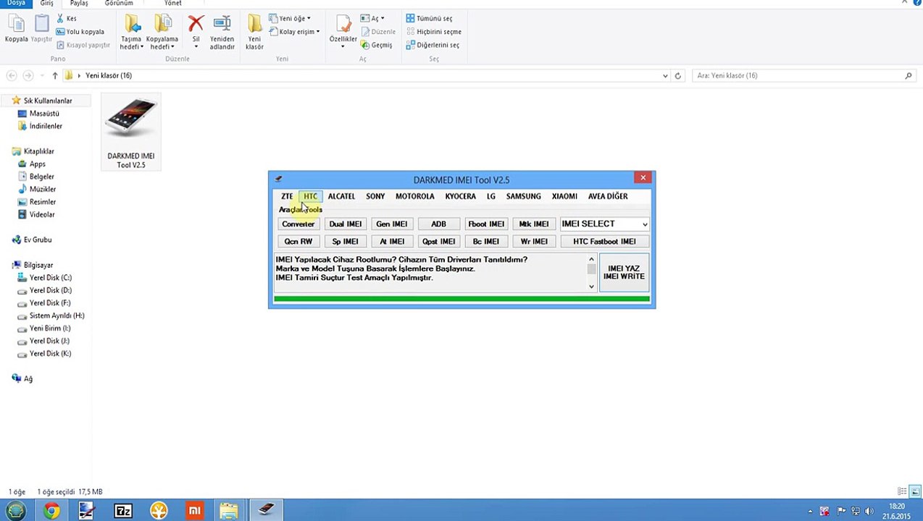923x521 pixels.
Task: Click the log box scroll down arrow
Action: [591, 287]
